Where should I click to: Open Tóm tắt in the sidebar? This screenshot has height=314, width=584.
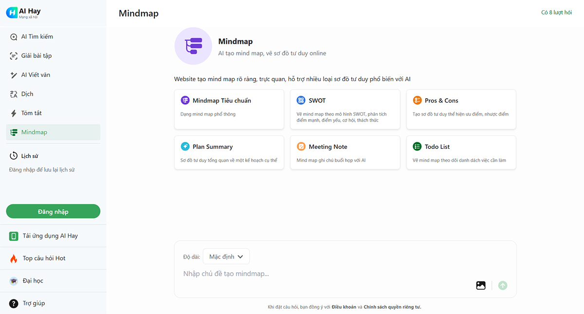point(53,113)
